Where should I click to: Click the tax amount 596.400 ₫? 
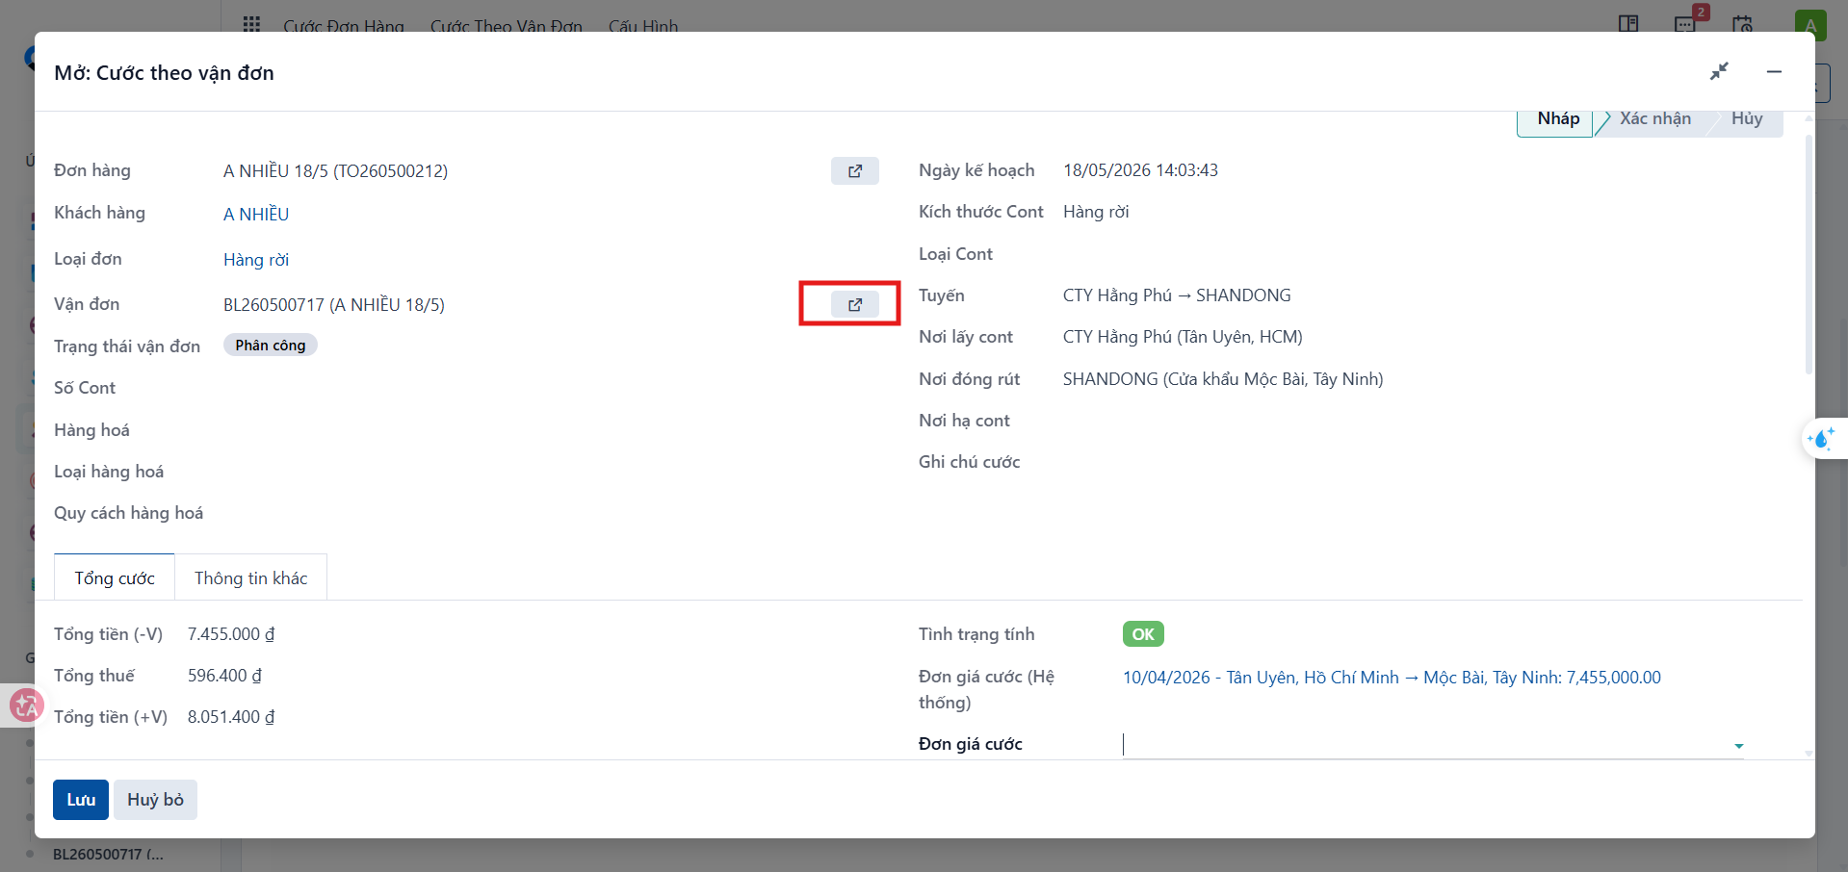click(x=224, y=676)
